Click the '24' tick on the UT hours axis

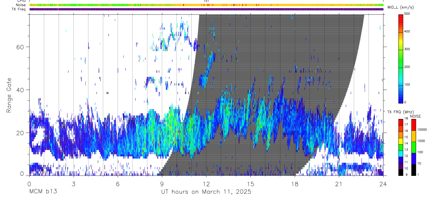(383, 184)
